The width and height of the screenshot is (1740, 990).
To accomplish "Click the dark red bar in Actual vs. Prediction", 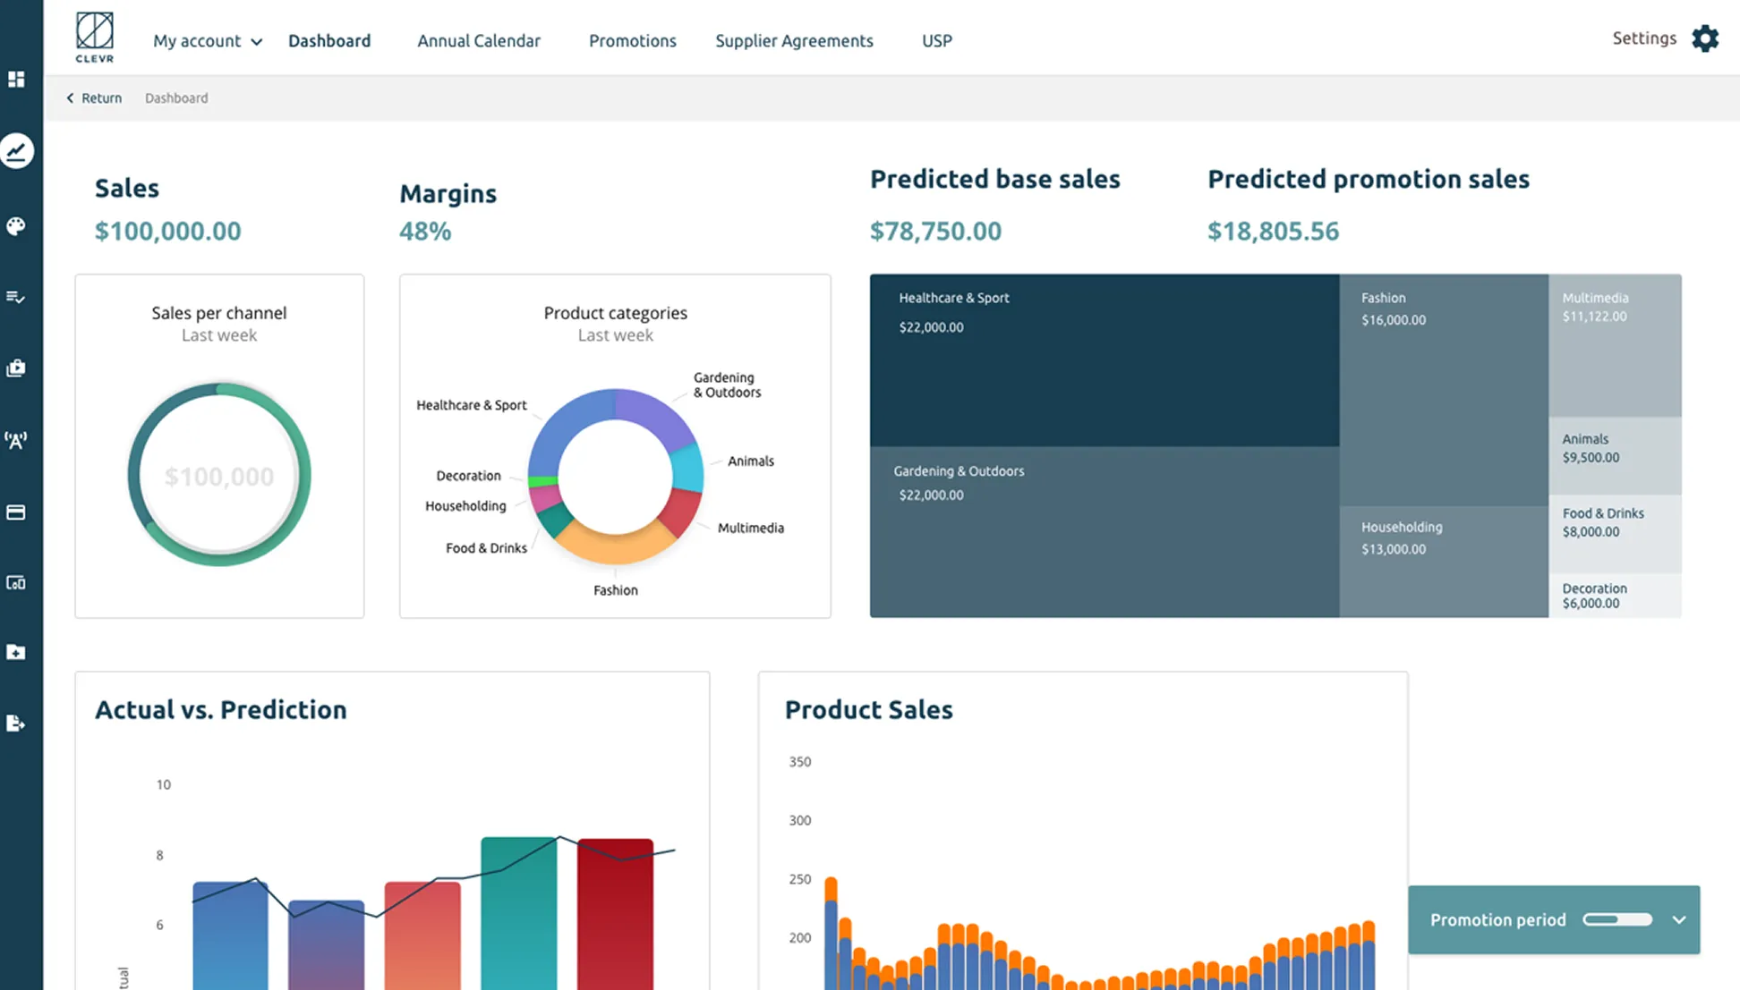I will click(615, 914).
